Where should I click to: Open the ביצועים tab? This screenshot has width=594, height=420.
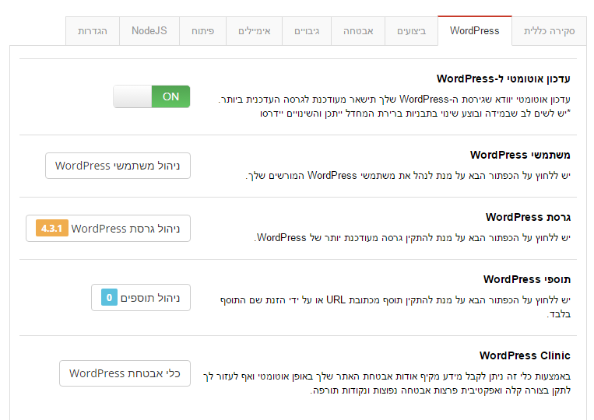point(411,31)
